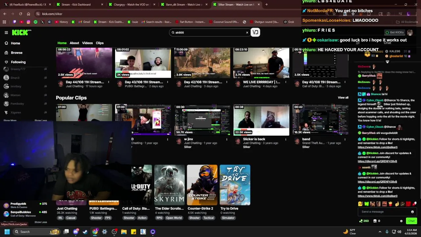421x237 pixels.
Task: Open the Counter-Strike 2 category cover
Action: point(202,185)
